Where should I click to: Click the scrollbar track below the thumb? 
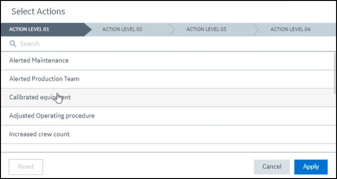pos(335,123)
